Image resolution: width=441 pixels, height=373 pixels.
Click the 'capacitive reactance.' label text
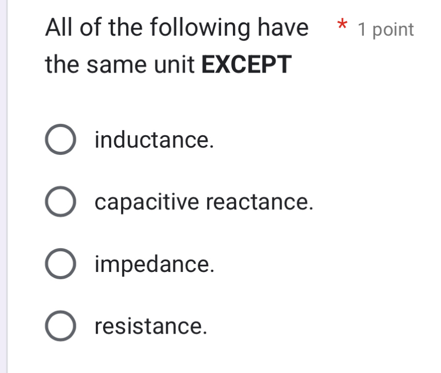(204, 202)
